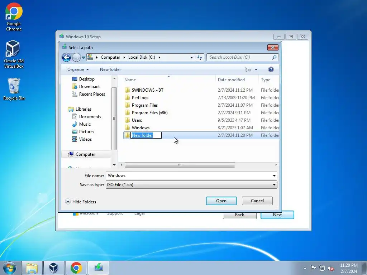Open Documents library in navigation pane
This screenshot has height=275, width=367.
[x=87, y=117]
